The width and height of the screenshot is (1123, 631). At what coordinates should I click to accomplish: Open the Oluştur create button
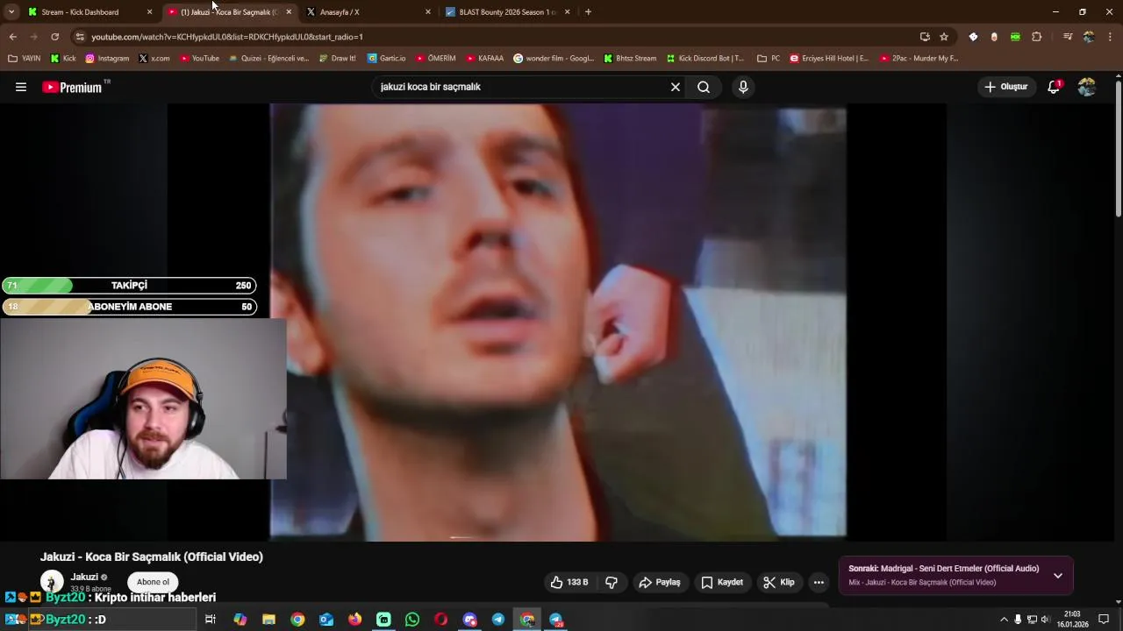tap(1005, 87)
